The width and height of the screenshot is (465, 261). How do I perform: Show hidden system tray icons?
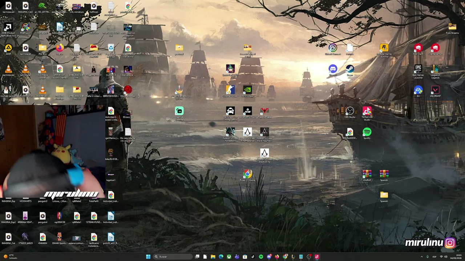422,257
